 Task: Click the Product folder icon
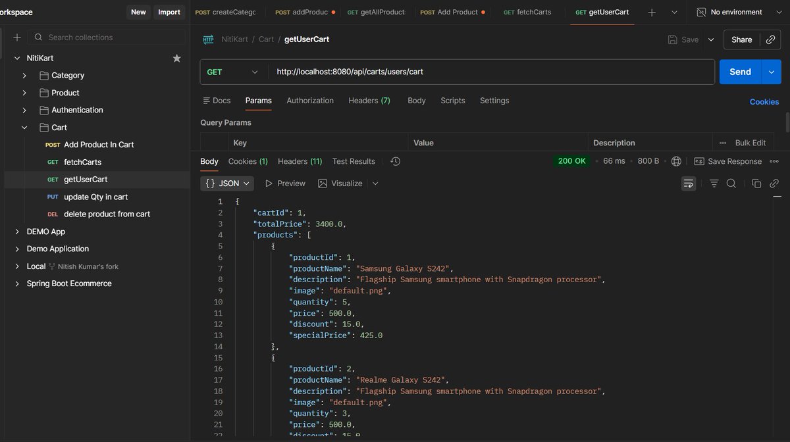(44, 93)
